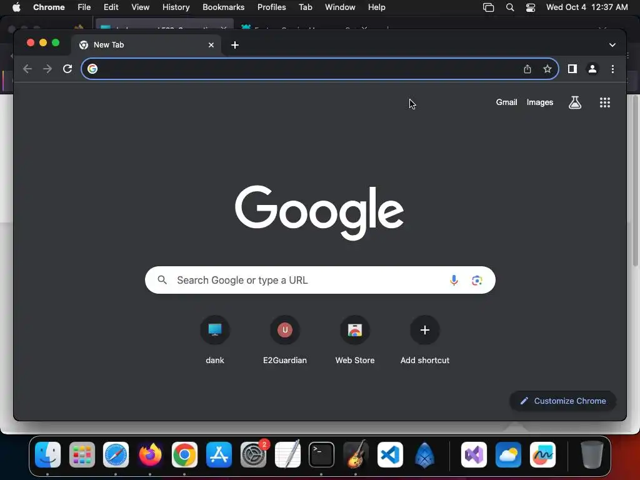Click the Google logo doodle
640x480 pixels.
319,212
